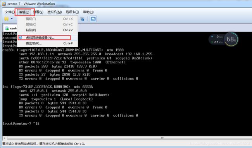Close the open 编辑(E) menu
This screenshot has height=148, width=252.
[24, 12]
